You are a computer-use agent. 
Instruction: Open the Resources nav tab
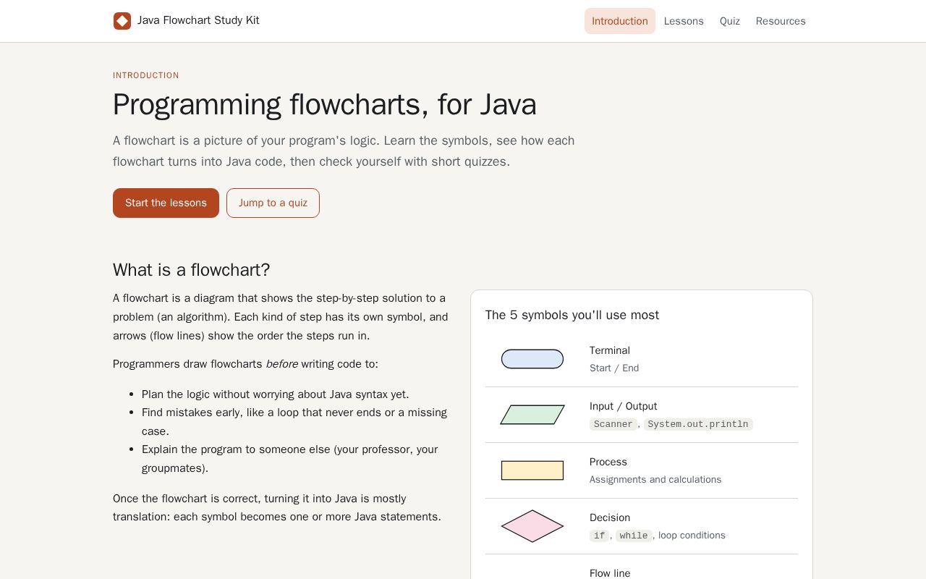pos(781,21)
